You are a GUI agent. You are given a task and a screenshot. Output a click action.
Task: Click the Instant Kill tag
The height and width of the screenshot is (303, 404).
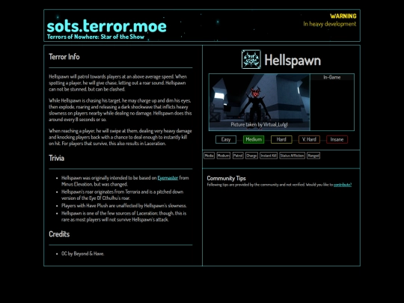tap(269, 156)
